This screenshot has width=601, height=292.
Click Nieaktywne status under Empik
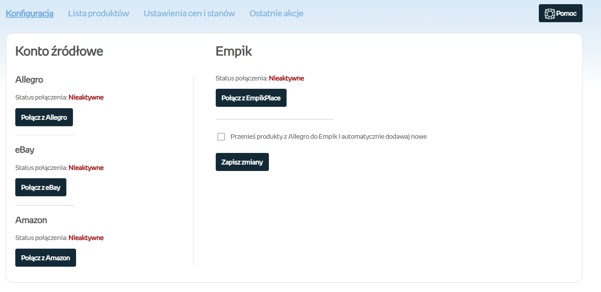(x=286, y=78)
